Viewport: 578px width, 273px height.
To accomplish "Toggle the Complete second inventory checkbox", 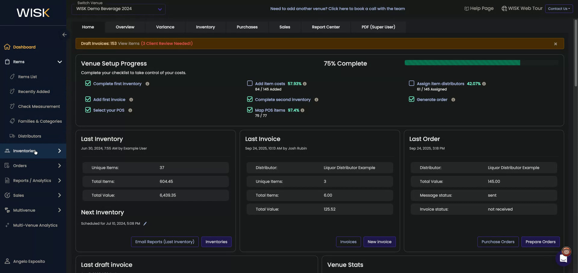I will pos(250,99).
